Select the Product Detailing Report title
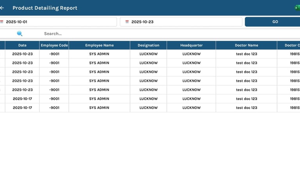 pos(45,8)
